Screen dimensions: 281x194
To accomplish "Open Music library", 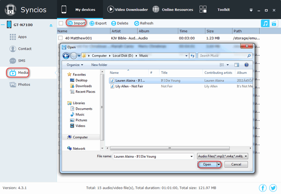I will (77, 115).
